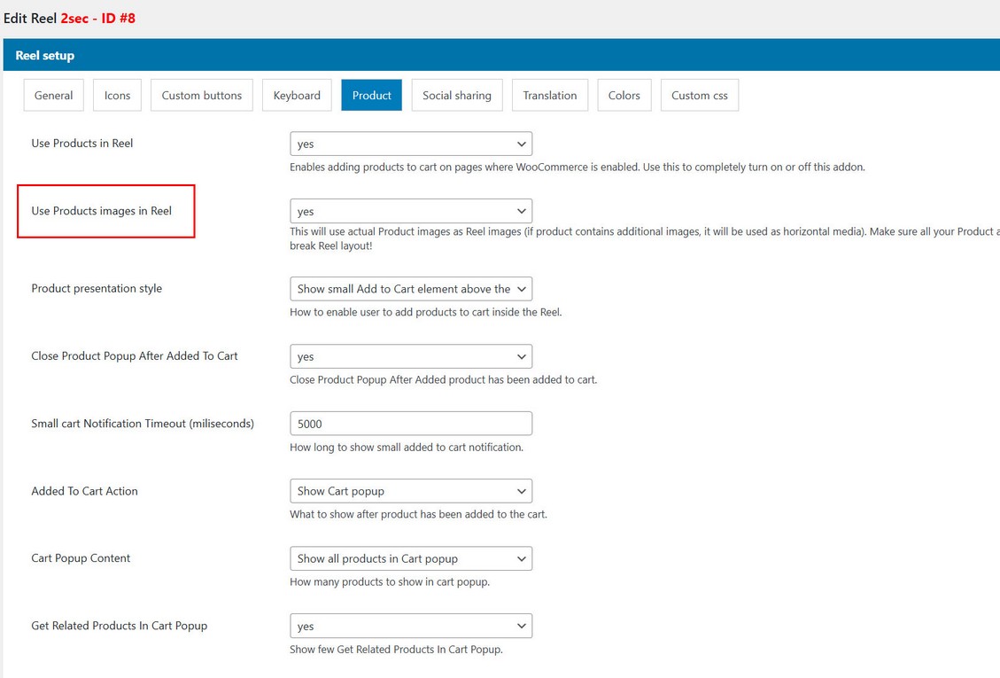The image size is (1000, 678).
Task: Open Get Related Products In Cart dropdown
Action: pyautogui.click(x=411, y=626)
